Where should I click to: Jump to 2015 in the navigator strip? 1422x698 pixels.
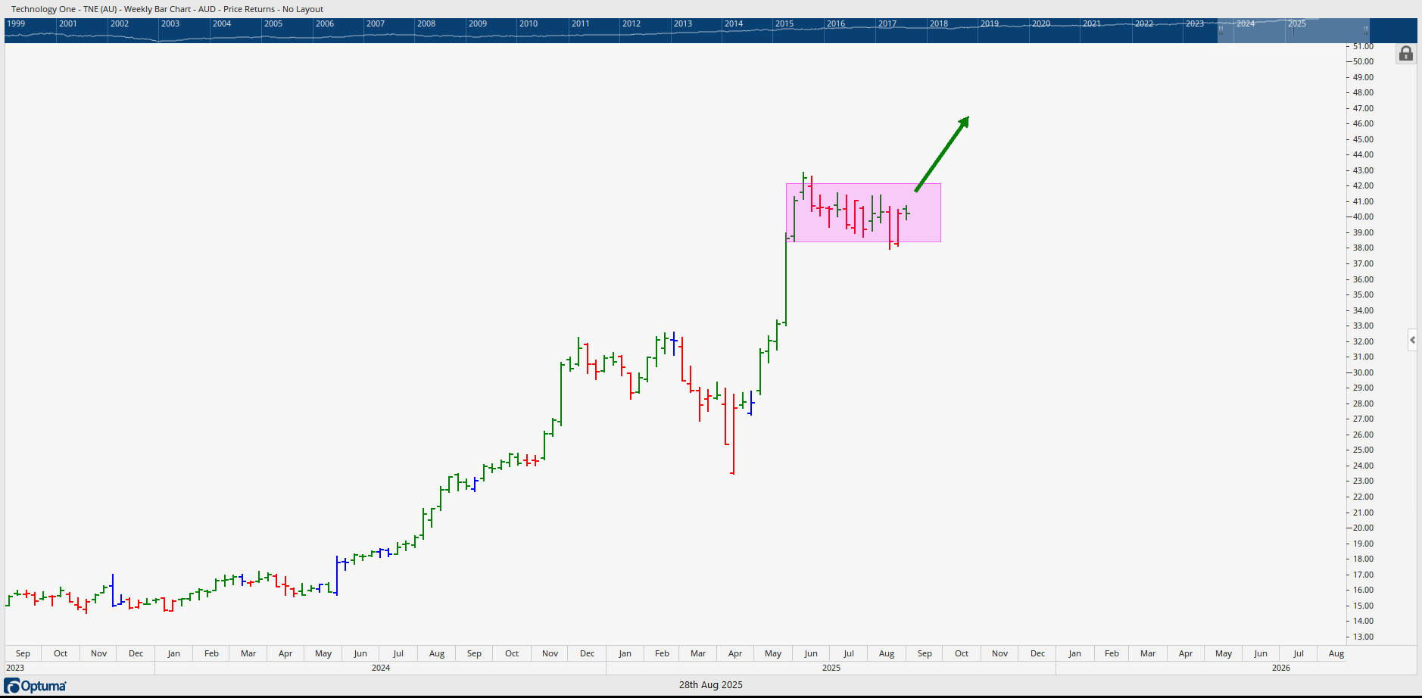coord(784,23)
